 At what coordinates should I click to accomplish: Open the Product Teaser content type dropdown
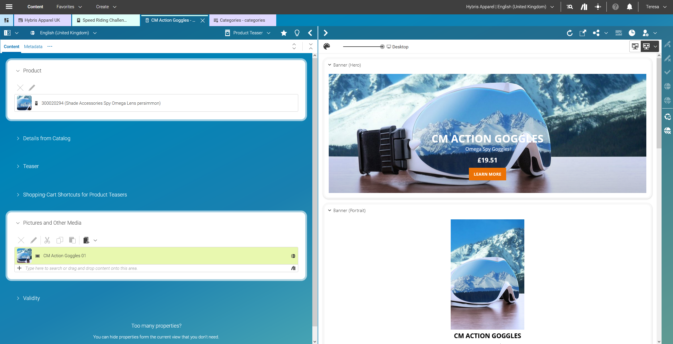click(269, 33)
